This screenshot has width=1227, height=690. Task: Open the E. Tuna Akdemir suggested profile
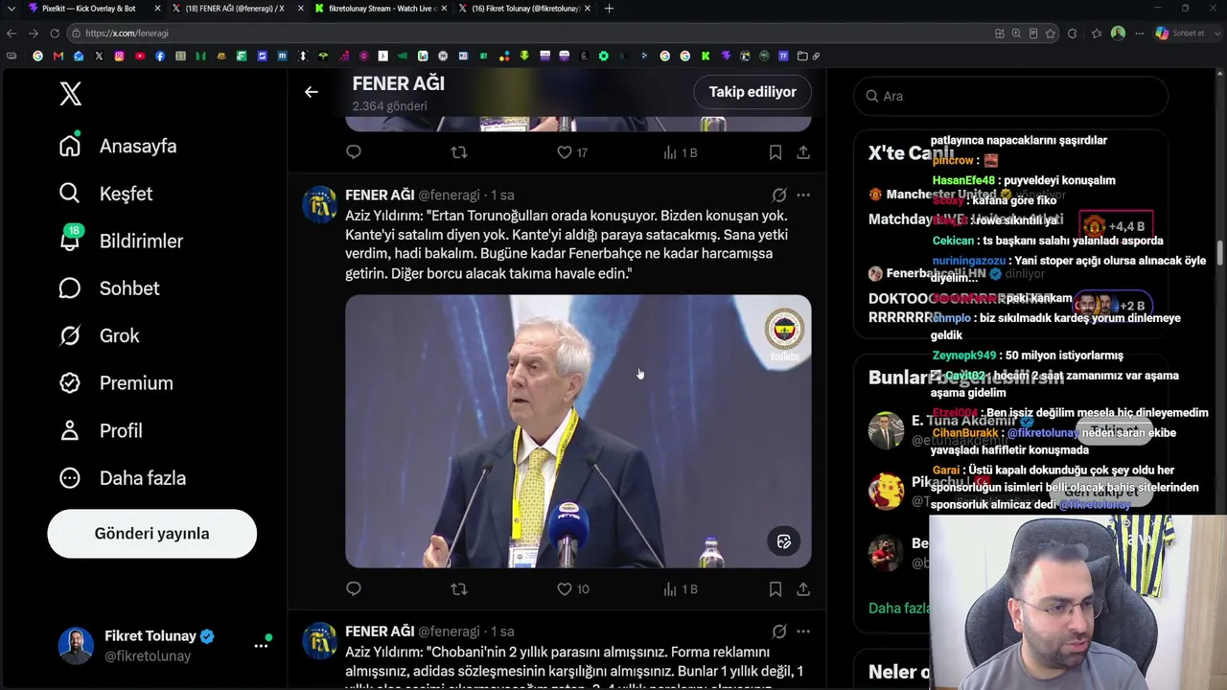(x=962, y=421)
